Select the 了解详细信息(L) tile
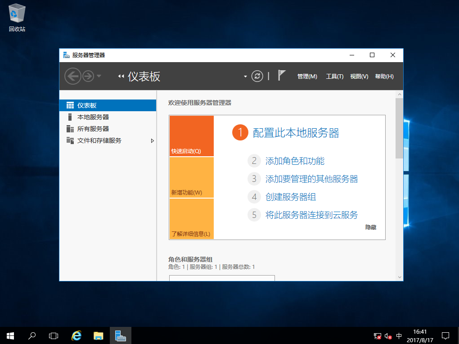 click(191, 218)
